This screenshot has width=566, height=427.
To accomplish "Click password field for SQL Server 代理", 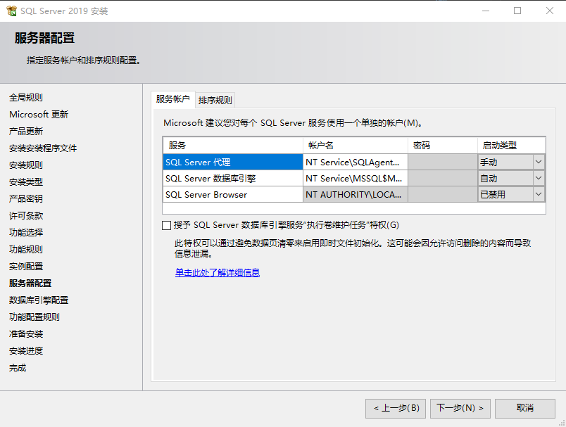I will (443, 162).
